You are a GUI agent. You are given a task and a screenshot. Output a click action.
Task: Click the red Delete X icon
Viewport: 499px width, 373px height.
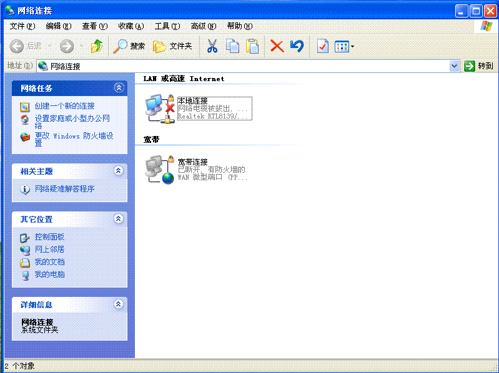(277, 46)
